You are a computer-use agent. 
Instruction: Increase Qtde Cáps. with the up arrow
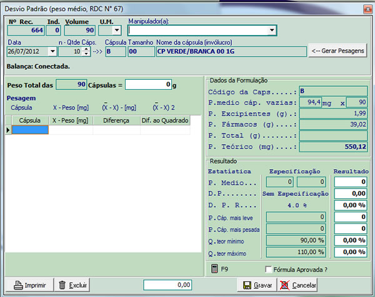click(86, 49)
